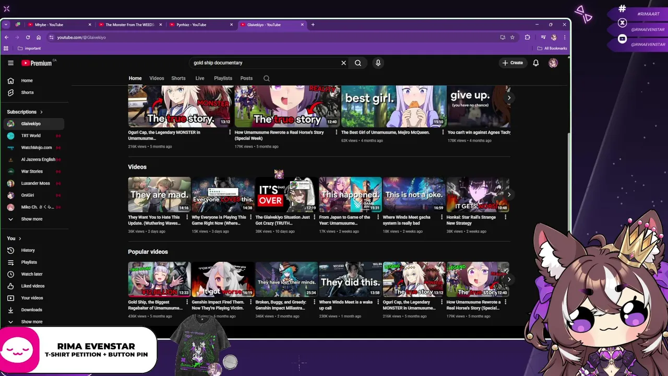This screenshot has height=376, width=668.
Task: Switch to the channel Playlists tab
Action: pos(223,78)
